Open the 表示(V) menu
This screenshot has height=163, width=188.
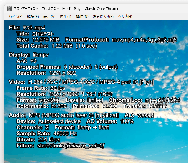click(49, 17)
